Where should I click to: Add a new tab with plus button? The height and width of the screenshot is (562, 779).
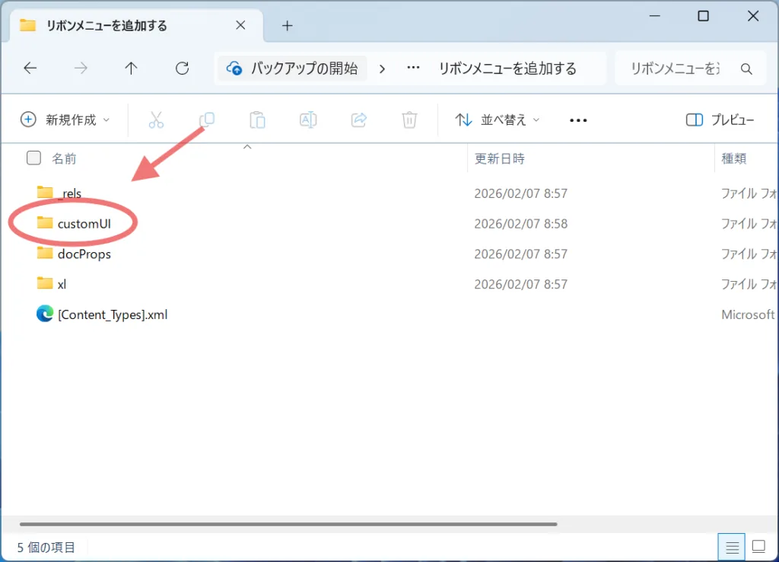tap(287, 25)
